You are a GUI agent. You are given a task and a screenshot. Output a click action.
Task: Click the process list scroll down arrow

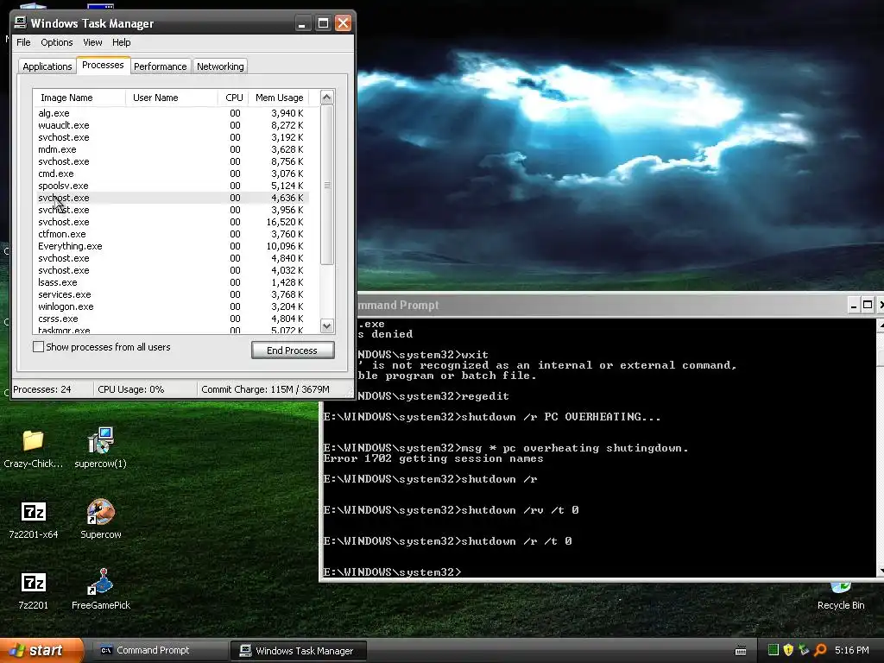(327, 325)
